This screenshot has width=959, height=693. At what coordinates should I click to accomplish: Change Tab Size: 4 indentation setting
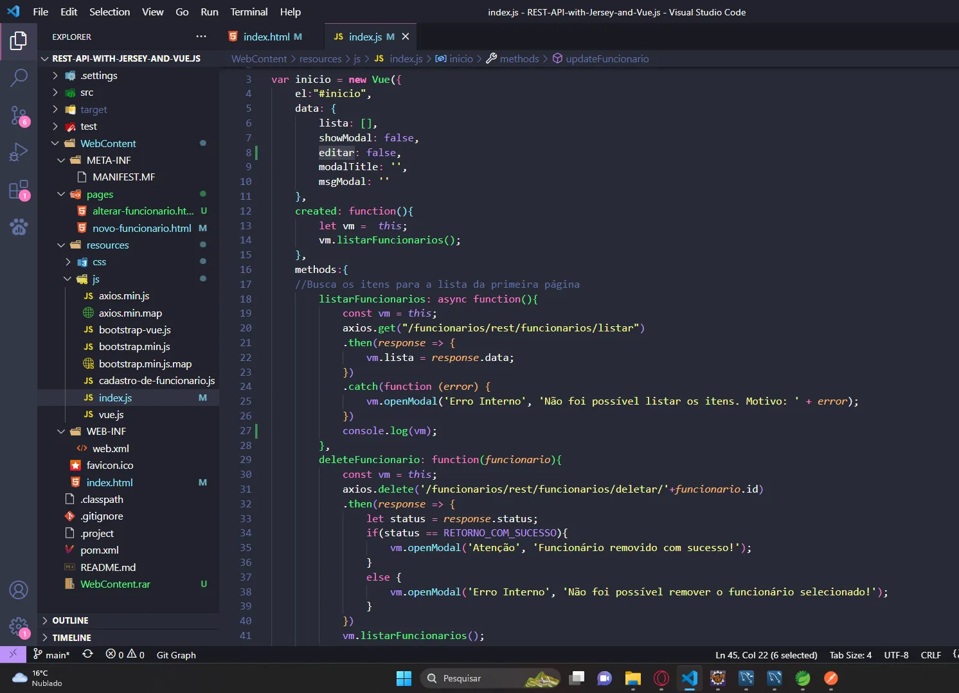click(850, 654)
